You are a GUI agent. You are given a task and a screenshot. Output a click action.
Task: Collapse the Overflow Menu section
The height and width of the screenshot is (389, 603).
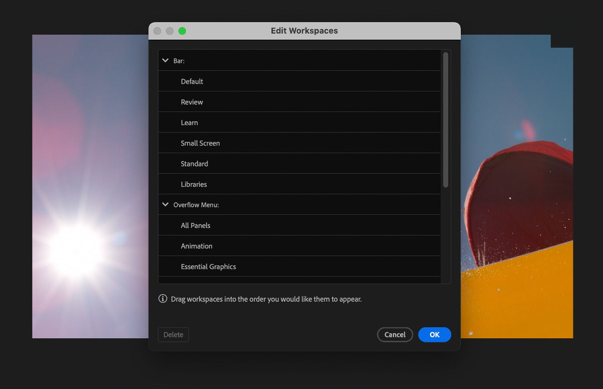(165, 204)
